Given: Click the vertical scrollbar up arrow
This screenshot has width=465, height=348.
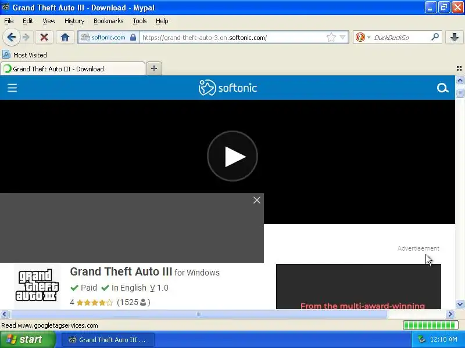Looking at the screenshot, I should coord(460,80).
